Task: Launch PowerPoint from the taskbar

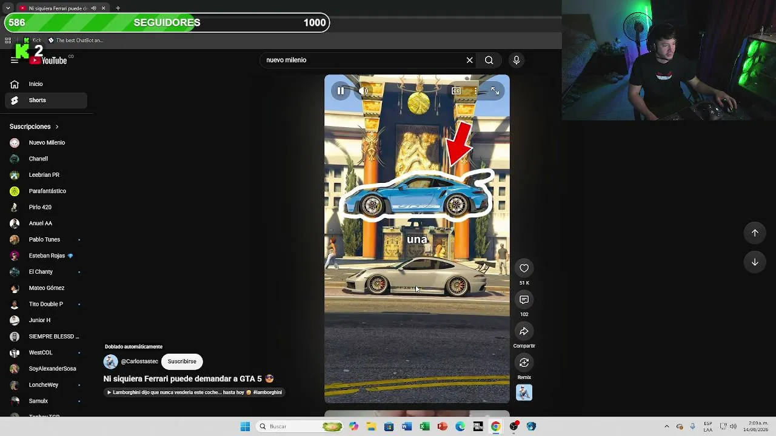Action: pos(442,426)
